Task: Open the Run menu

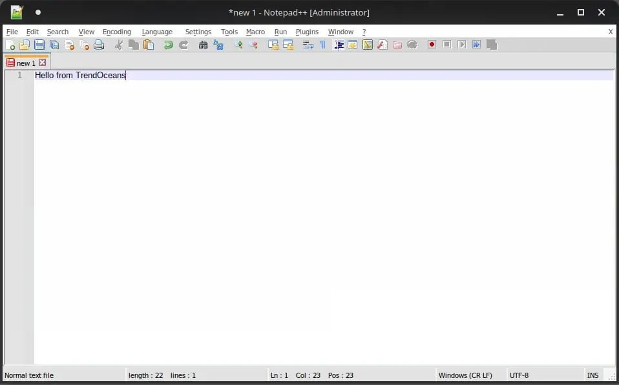Action: (280, 32)
